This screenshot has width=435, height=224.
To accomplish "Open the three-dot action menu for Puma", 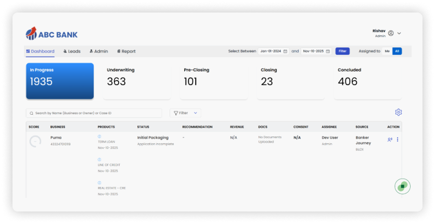I will 398,140.
